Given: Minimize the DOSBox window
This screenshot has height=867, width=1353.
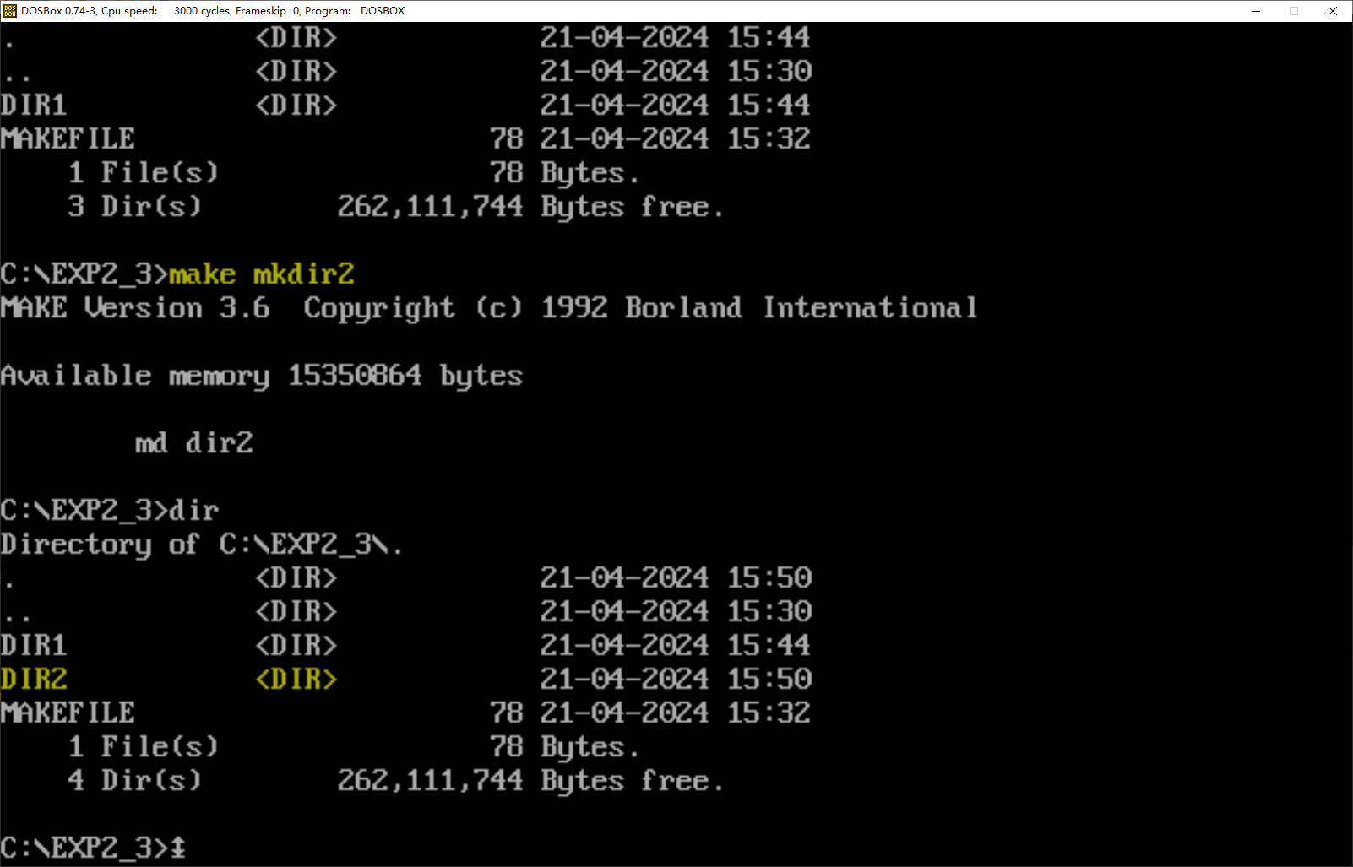Looking at the screenshot, I should click(1256, 11).
